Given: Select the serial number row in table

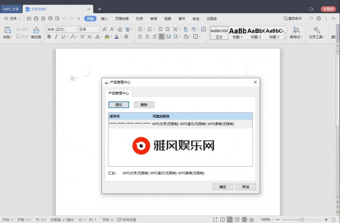Looking at the screenshot, I should 180,124.
